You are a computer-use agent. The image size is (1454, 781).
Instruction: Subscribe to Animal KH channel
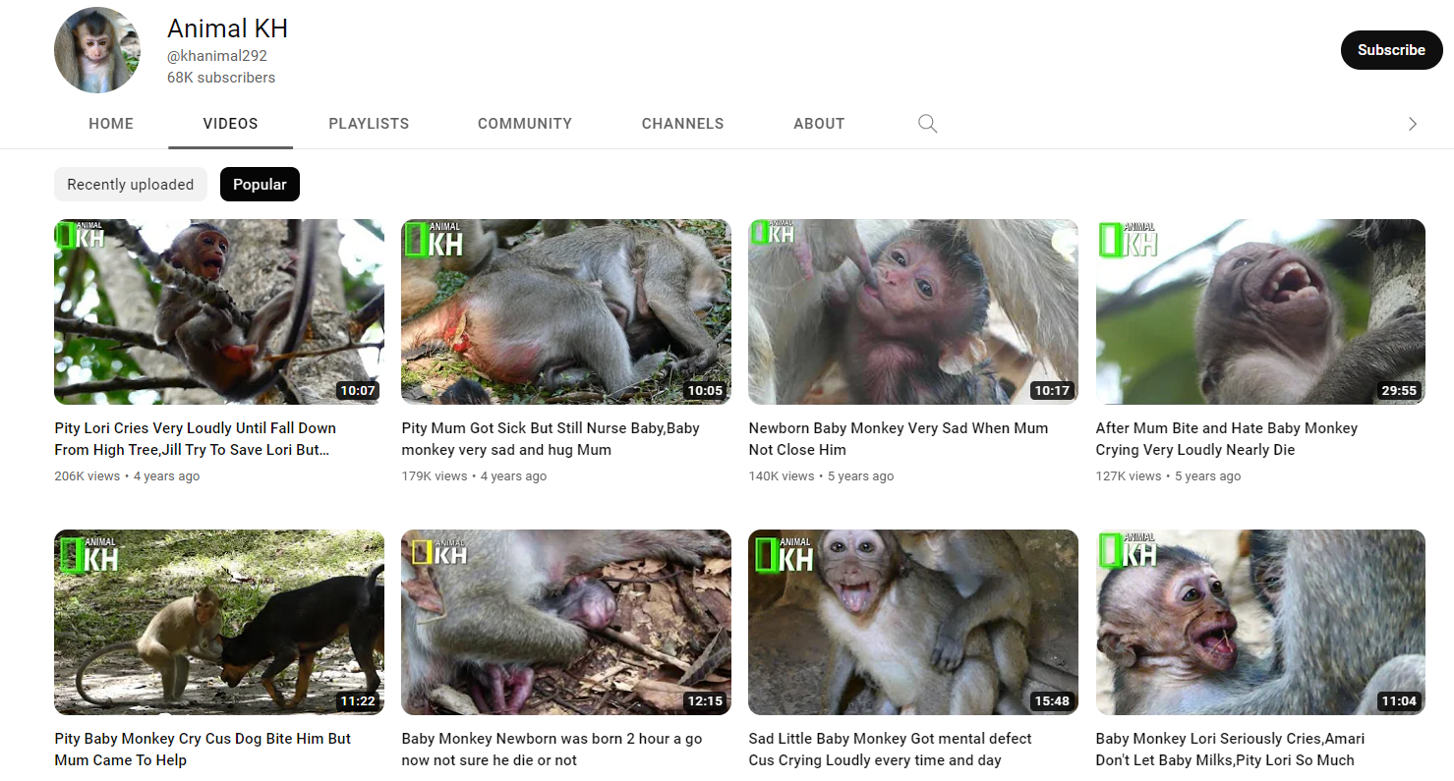click(x=1391, y=50)
